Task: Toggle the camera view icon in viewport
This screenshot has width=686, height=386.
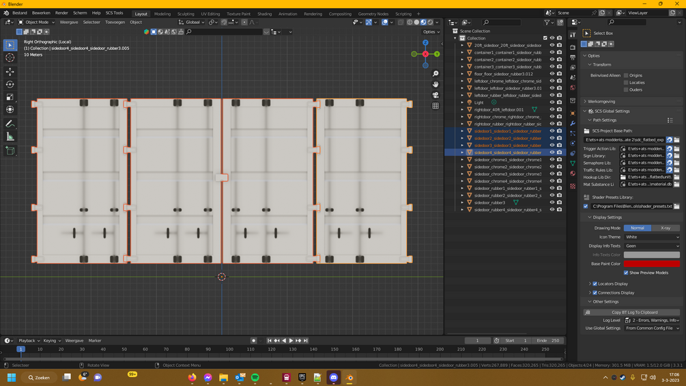Action: click(435, 95)
